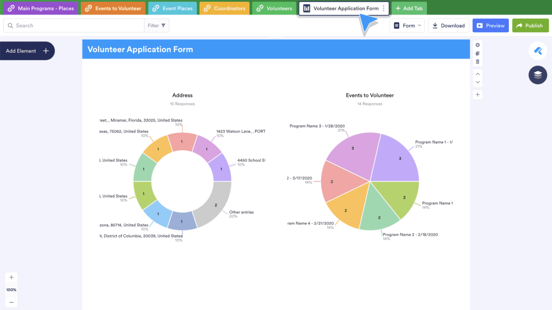
Task: Open the Events to Volunteer tab
Action: click(113, 8)
